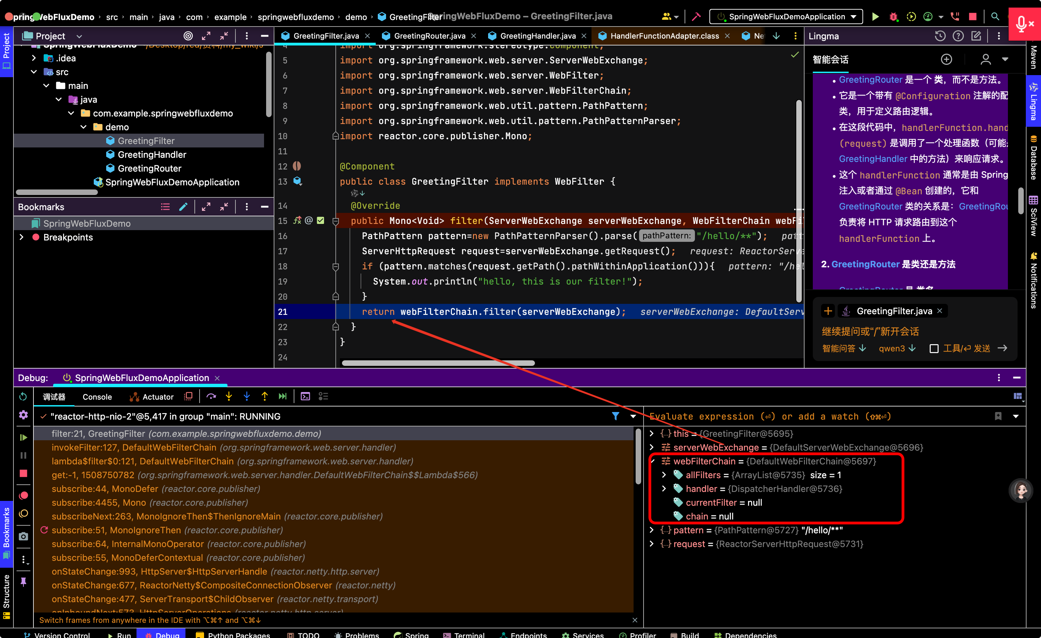Expand the Breakpoints bookmarks node
Viewport: 1041px width, 638px height.
(x=22, y=237)
